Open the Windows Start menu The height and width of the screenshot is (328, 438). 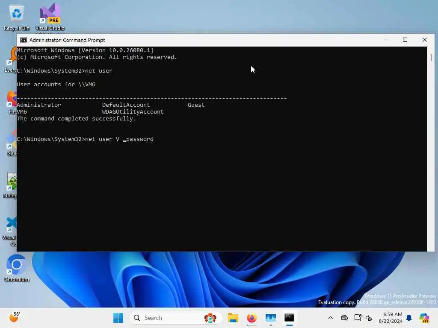click(x=118, y=318)
